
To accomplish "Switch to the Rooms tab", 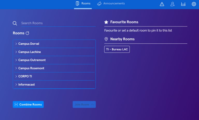I will (x=83, y=4).
